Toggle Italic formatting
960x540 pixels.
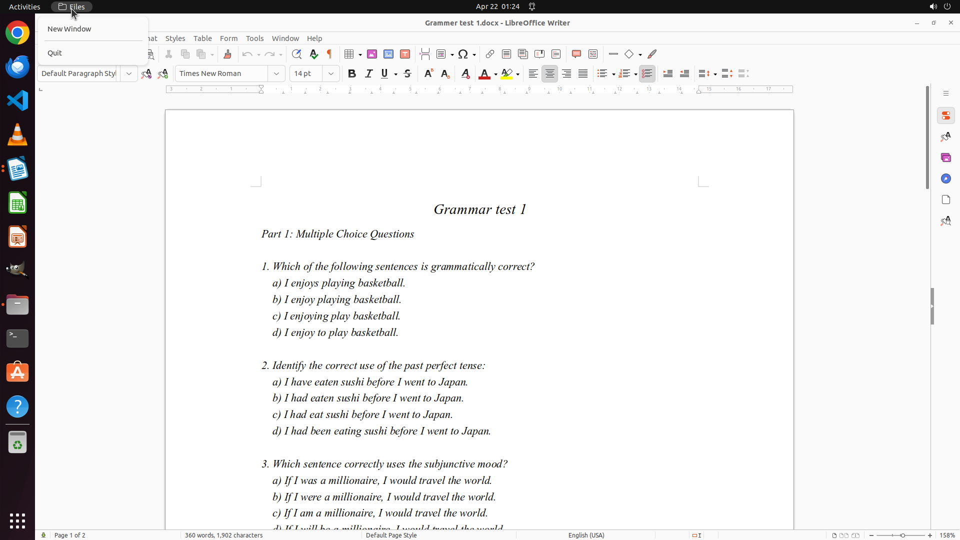369,73
